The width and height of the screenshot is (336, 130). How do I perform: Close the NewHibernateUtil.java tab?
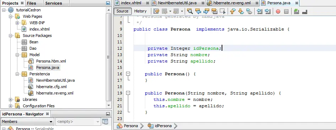(x=203, y=3)
